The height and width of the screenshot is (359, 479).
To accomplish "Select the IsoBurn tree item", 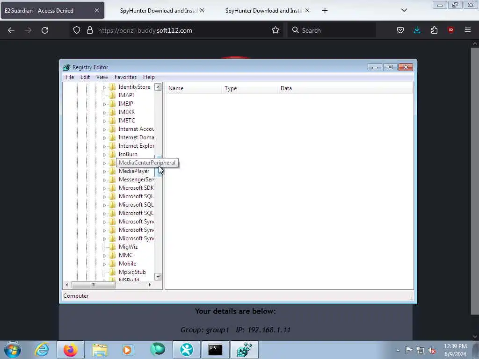I will (x=128, y=154).
